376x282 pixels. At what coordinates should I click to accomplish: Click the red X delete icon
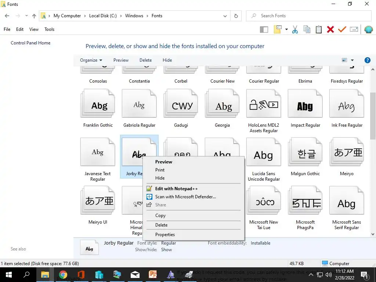coord(330,29)
